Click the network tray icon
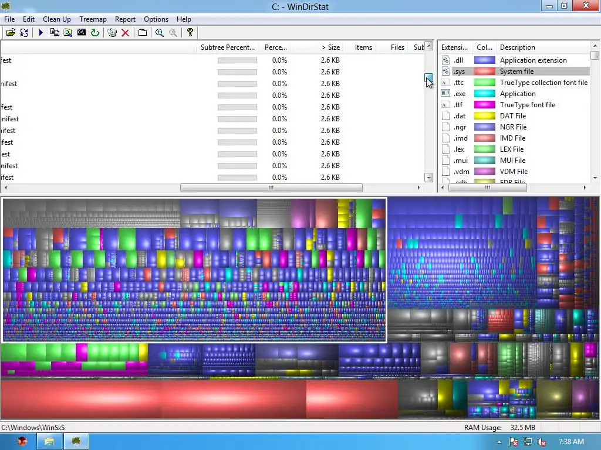 528,442
